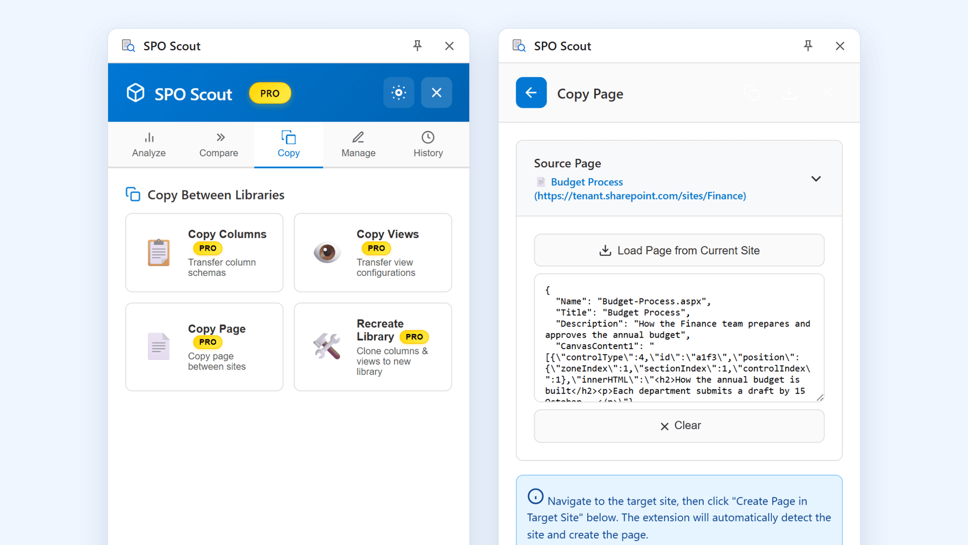Click the yellow PRO badge in header
This screenshot has width=968, height=545.
270,93
